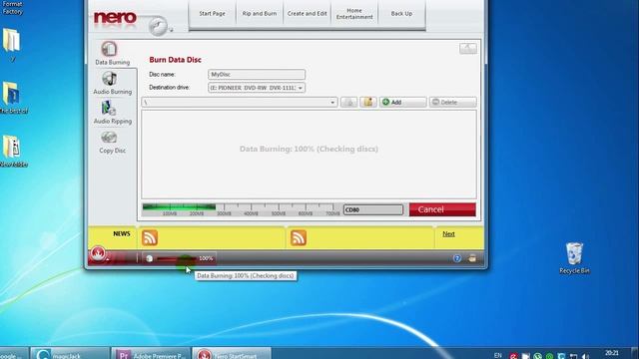Cancel the burning process
This screenshot has height=359, width=639.
pyautogui.click(x=442, y=209)
